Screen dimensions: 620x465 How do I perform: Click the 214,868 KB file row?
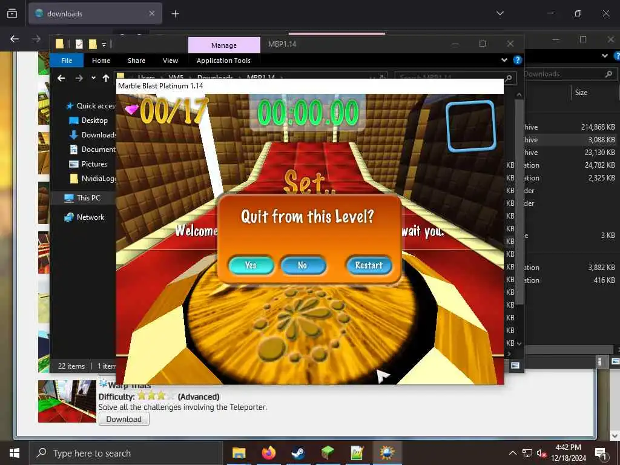point(569,127)
